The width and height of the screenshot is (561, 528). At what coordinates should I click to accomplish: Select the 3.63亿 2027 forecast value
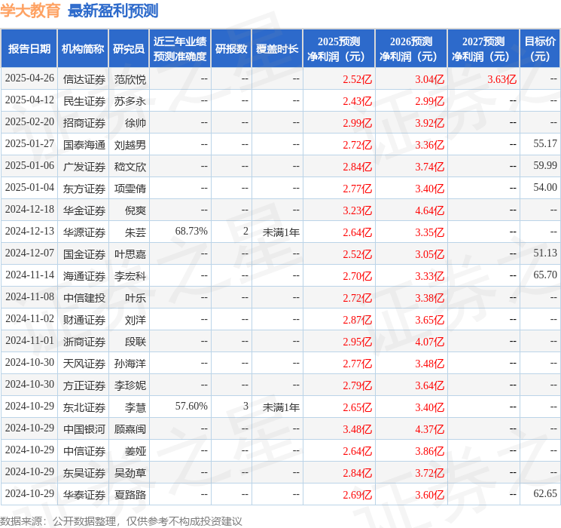click(502, 79)
